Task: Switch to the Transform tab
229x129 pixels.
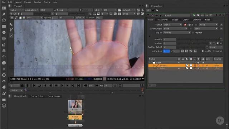Action: tap(162, 20)
